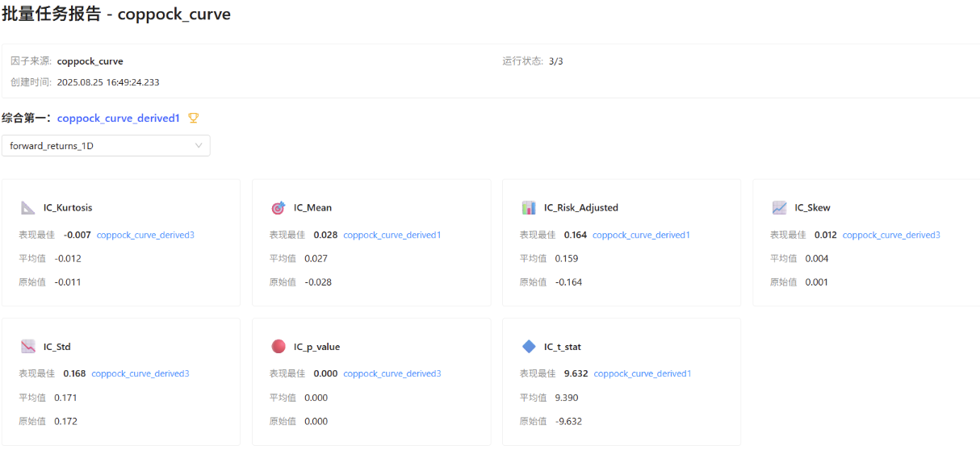Click the gold trophy icon

193,118
